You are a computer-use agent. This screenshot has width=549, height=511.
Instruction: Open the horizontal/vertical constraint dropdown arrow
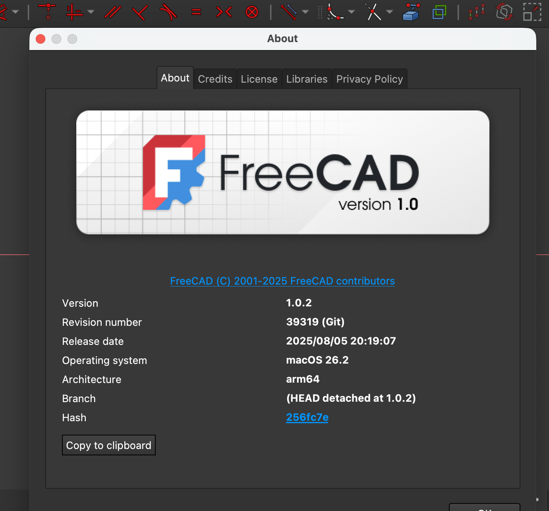[x=91, y=12]
